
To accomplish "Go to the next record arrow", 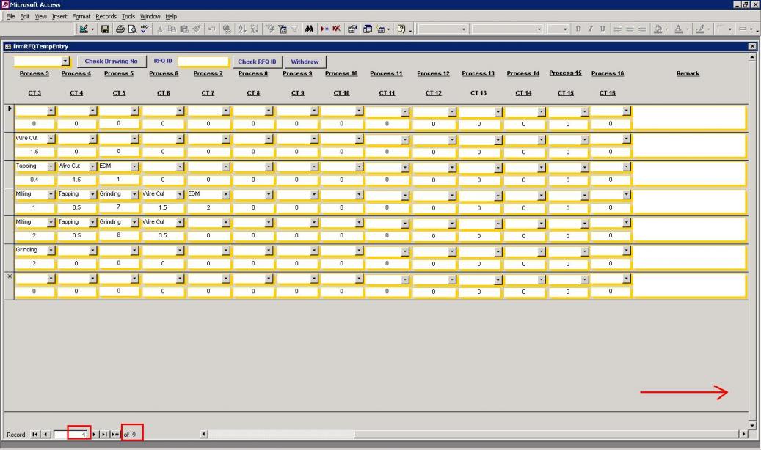I will click(95, 435).
